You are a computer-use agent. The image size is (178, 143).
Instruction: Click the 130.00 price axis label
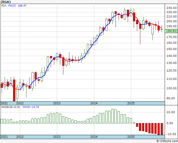[x=171, y=63]
